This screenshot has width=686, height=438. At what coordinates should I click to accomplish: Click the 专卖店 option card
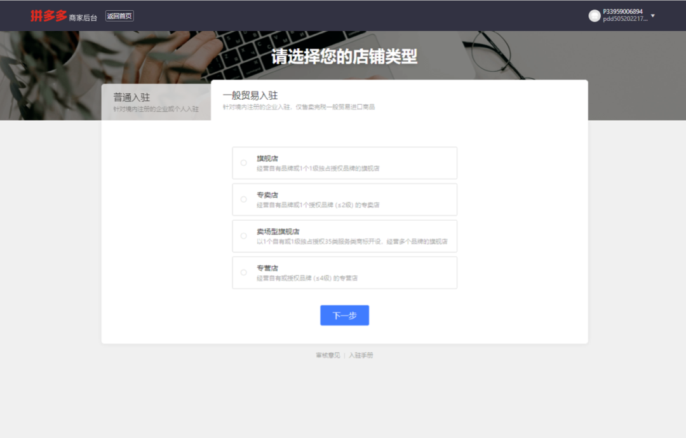coord(344,199)
